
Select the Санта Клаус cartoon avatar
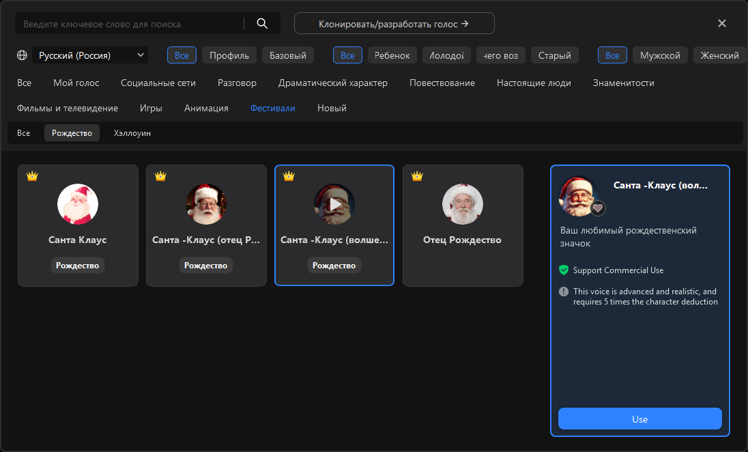click(78, 204)
